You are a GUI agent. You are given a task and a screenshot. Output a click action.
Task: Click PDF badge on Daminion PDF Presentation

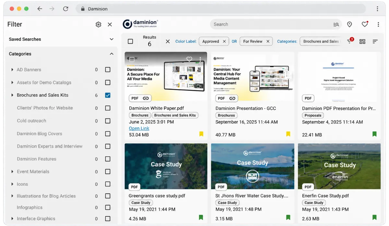click(x=308, y=98)
